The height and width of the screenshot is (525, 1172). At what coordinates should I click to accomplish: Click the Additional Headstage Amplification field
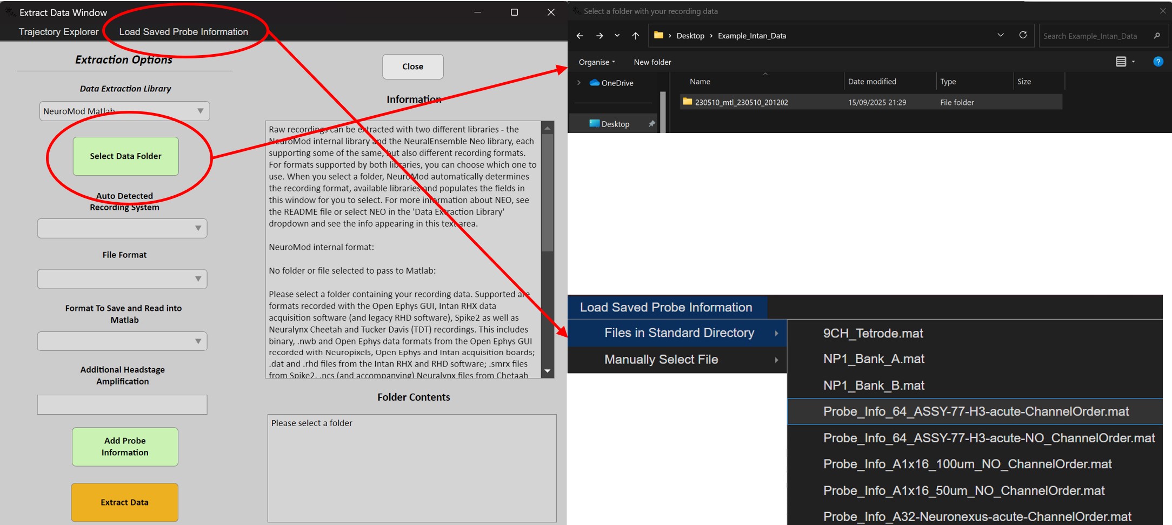tap(122, 404)
